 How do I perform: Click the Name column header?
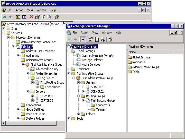150,52
